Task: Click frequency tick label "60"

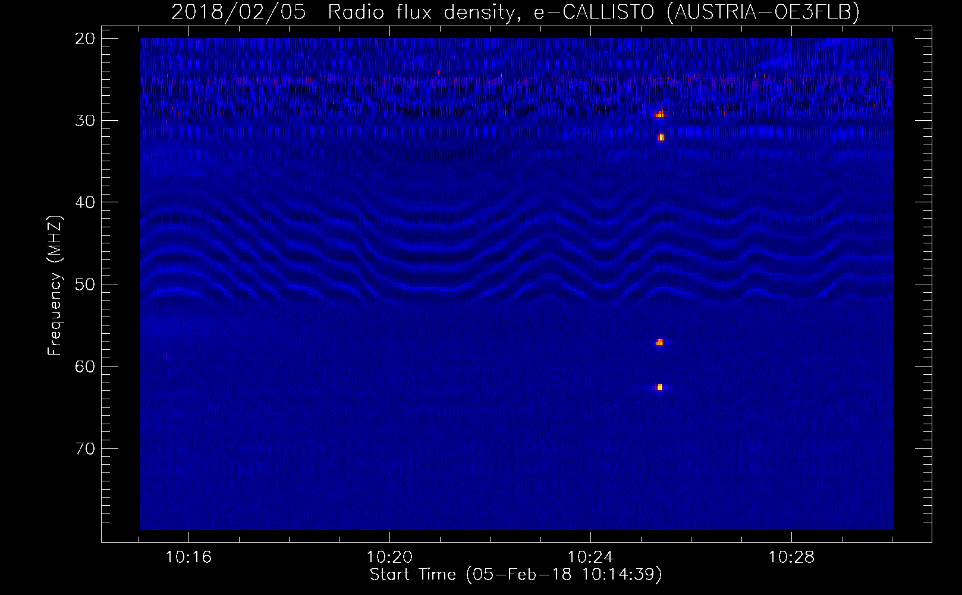Action: tap(86, 367)
